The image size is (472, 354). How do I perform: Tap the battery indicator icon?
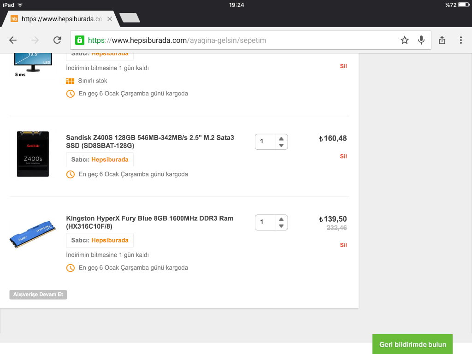464,5
